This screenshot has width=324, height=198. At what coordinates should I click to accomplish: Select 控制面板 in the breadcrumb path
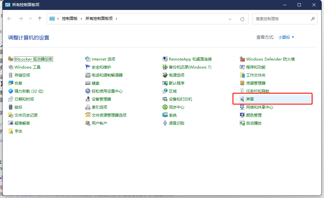point(69,19)
